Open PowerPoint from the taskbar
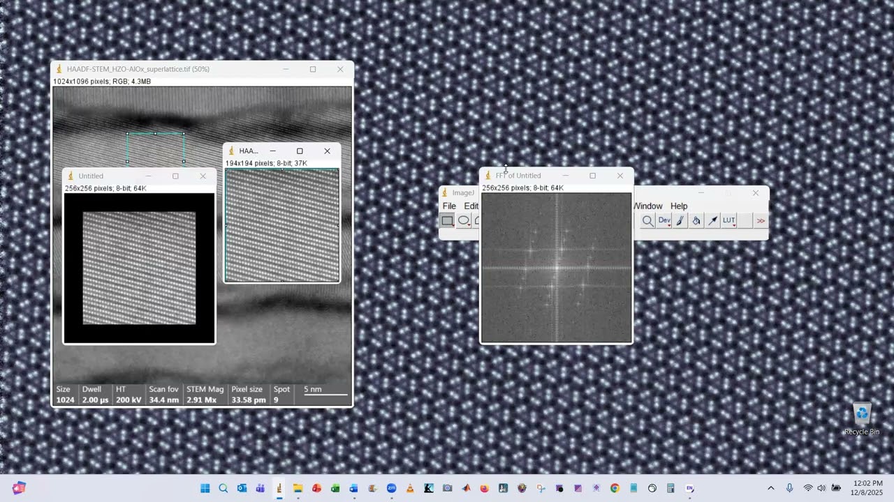Image resolution: width=894 pixels, height=502 pixels. point(316,488)
